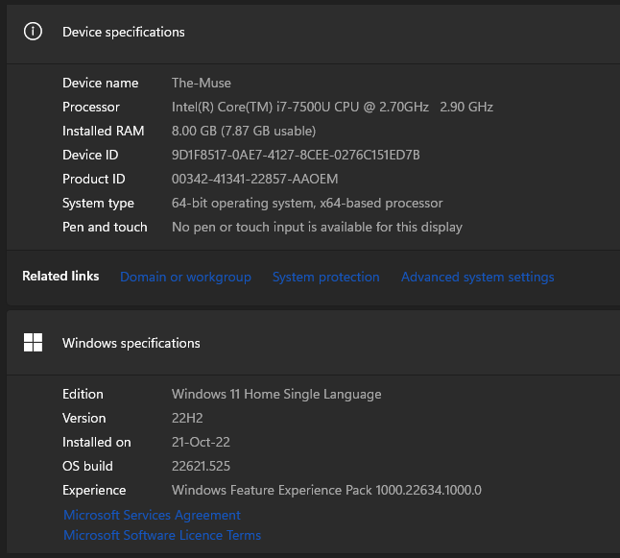Viewport: 620px width, 558px height.
Task: Click the Windows Feature Experience Pack text
Action: click(x=325, y=490)
